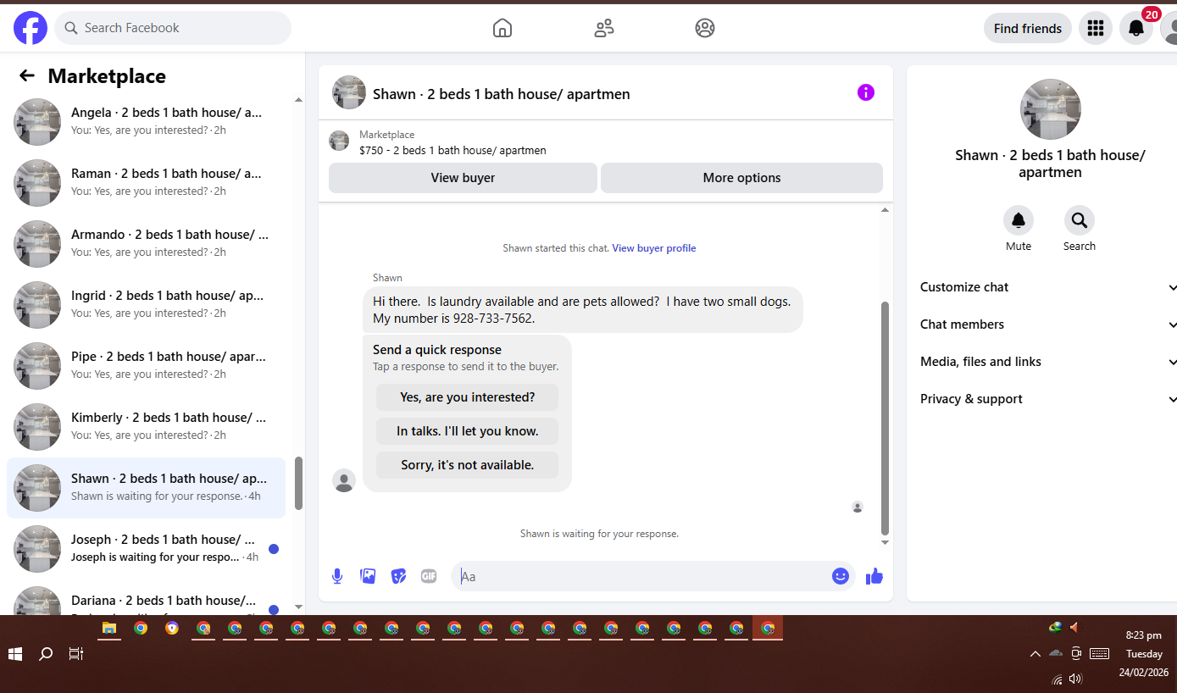
Task: Open Kimberly's conversation in the list
Action: click(146, 427)
